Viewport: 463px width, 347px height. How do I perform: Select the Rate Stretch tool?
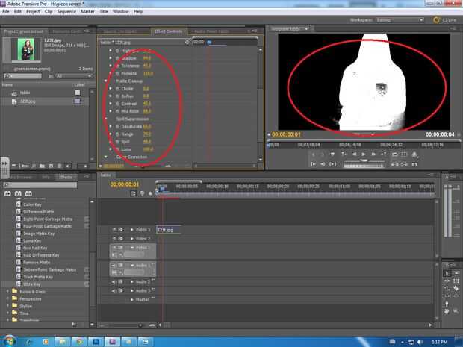coord(447,288)
